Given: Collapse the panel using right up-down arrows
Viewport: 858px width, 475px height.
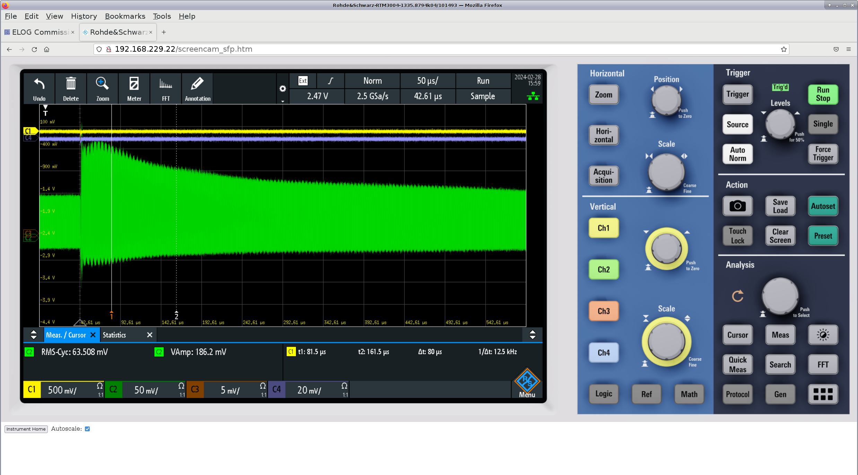Looking at the screenshot, I should [x=532, y=335].
